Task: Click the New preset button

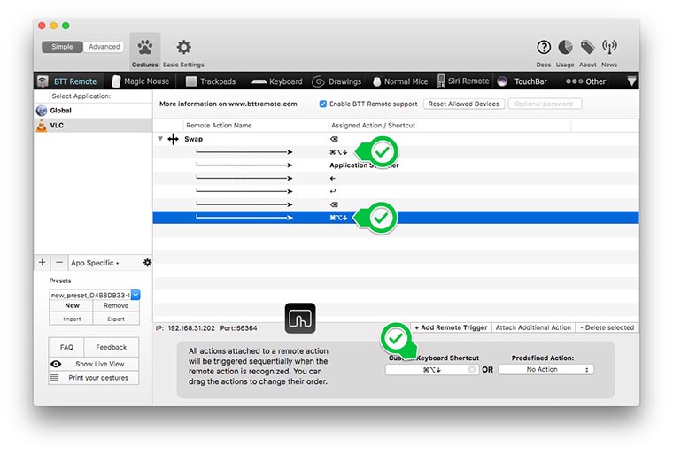Action: coord(72,305)
